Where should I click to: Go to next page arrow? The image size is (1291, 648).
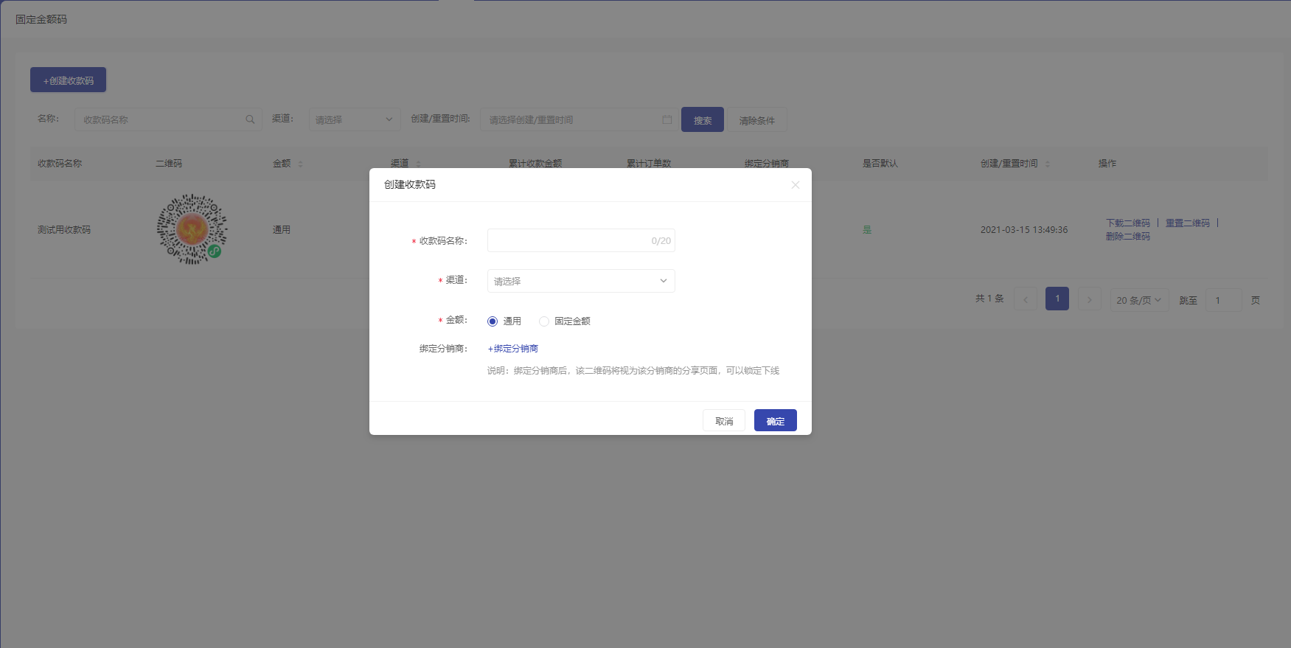pyautogui.click(x=1090, y=299)
